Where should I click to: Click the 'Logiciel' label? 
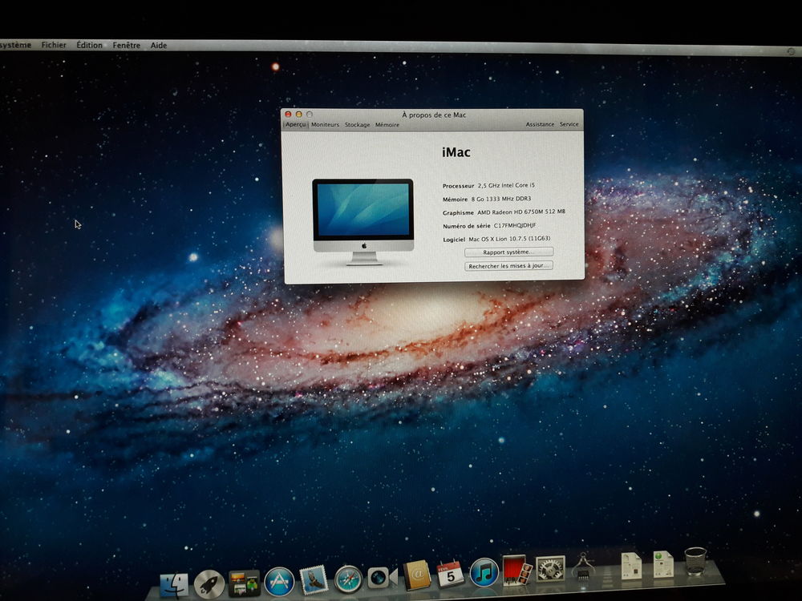(454, 239)
